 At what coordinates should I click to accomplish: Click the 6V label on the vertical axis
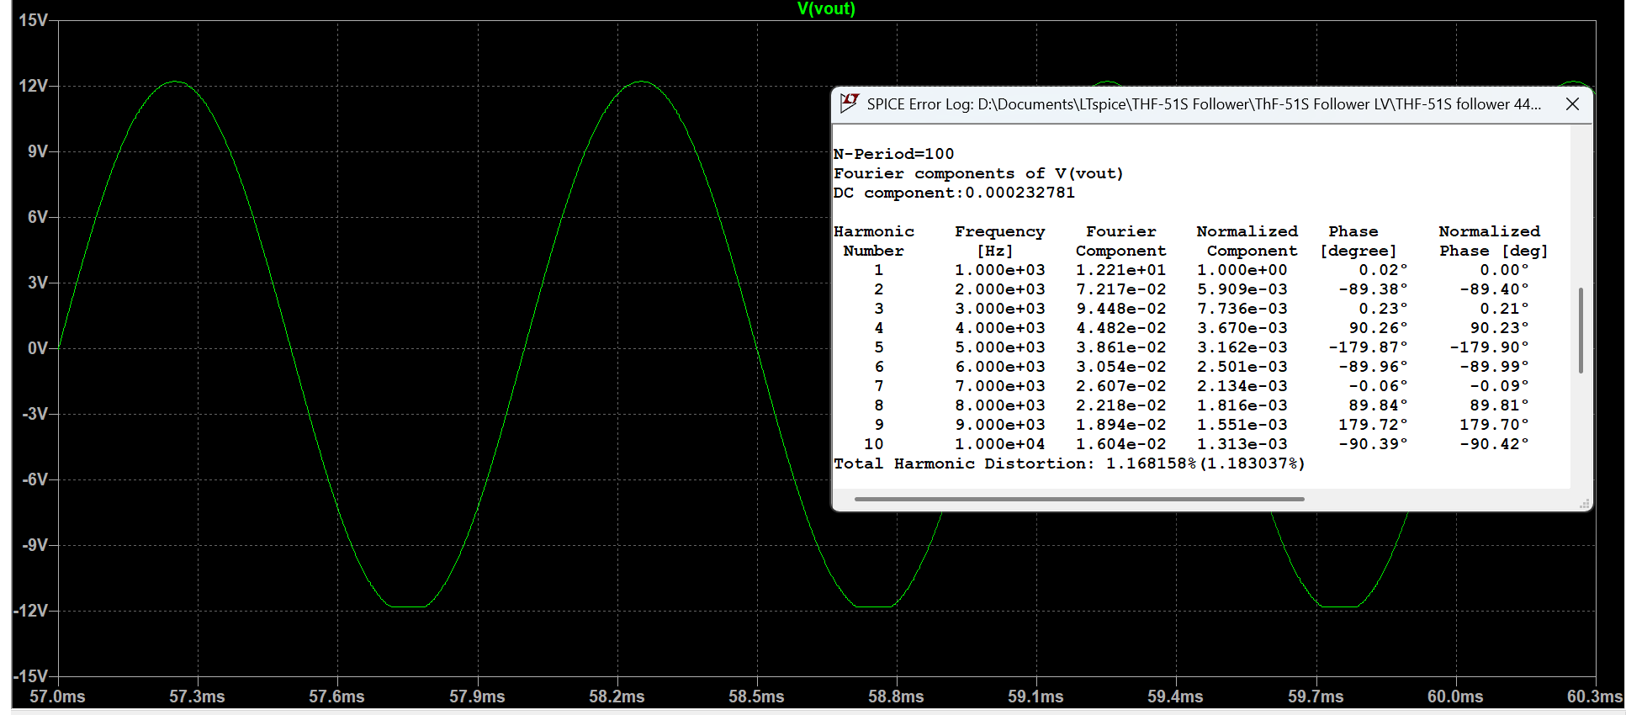[x=38, y=217]
